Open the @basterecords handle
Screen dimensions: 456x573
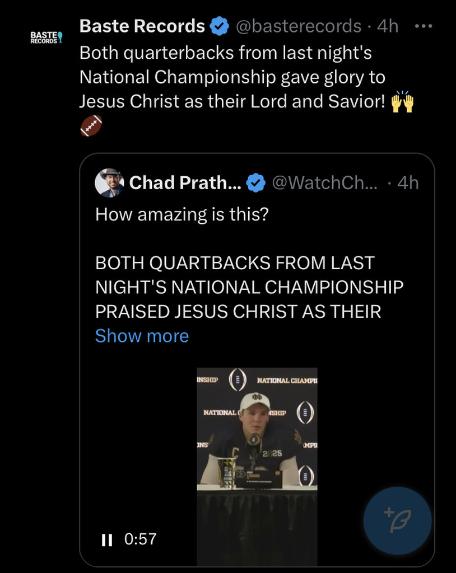click(299, 26)
